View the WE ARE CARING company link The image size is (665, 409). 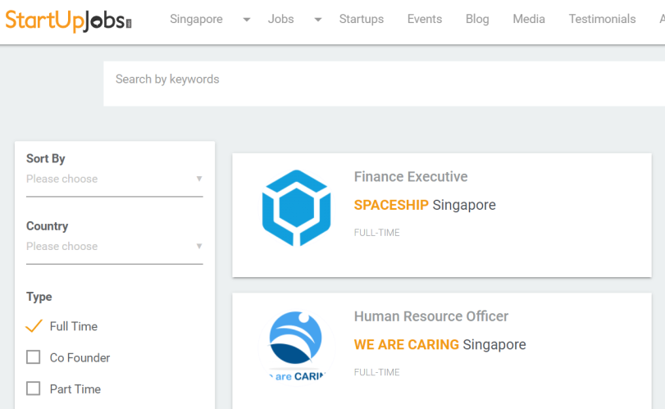[x=406, y=344]
